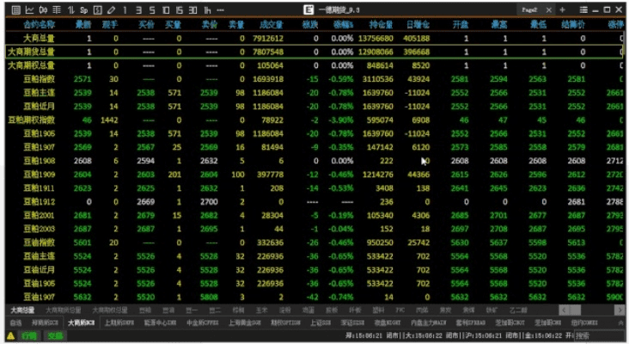Close the Page2 tab

pyautogui.click(x=550, y=9)
